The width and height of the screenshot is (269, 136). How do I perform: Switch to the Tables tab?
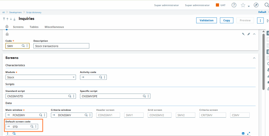(34, 27)
